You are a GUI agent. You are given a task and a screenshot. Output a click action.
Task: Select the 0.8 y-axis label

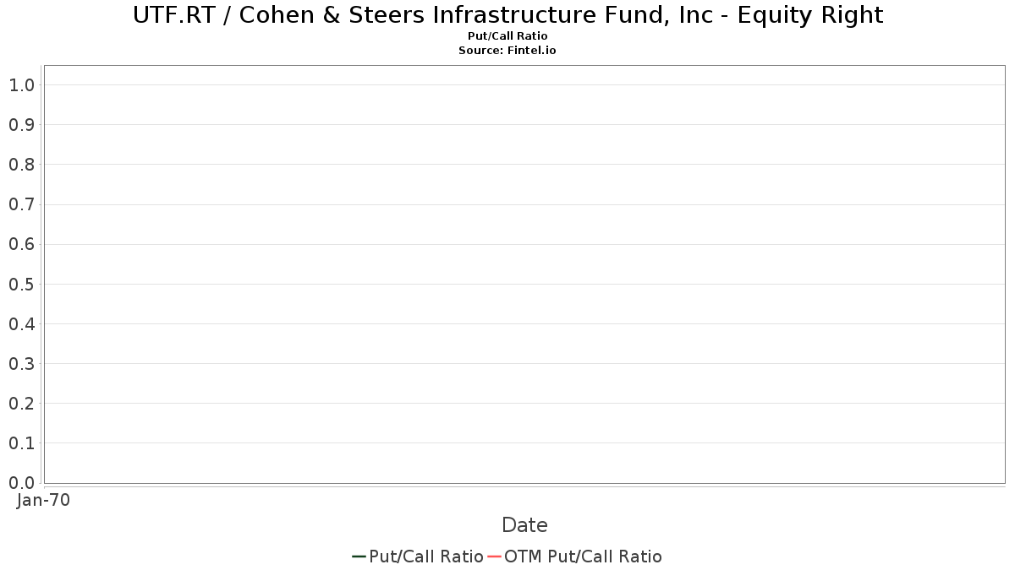[21, 165]
